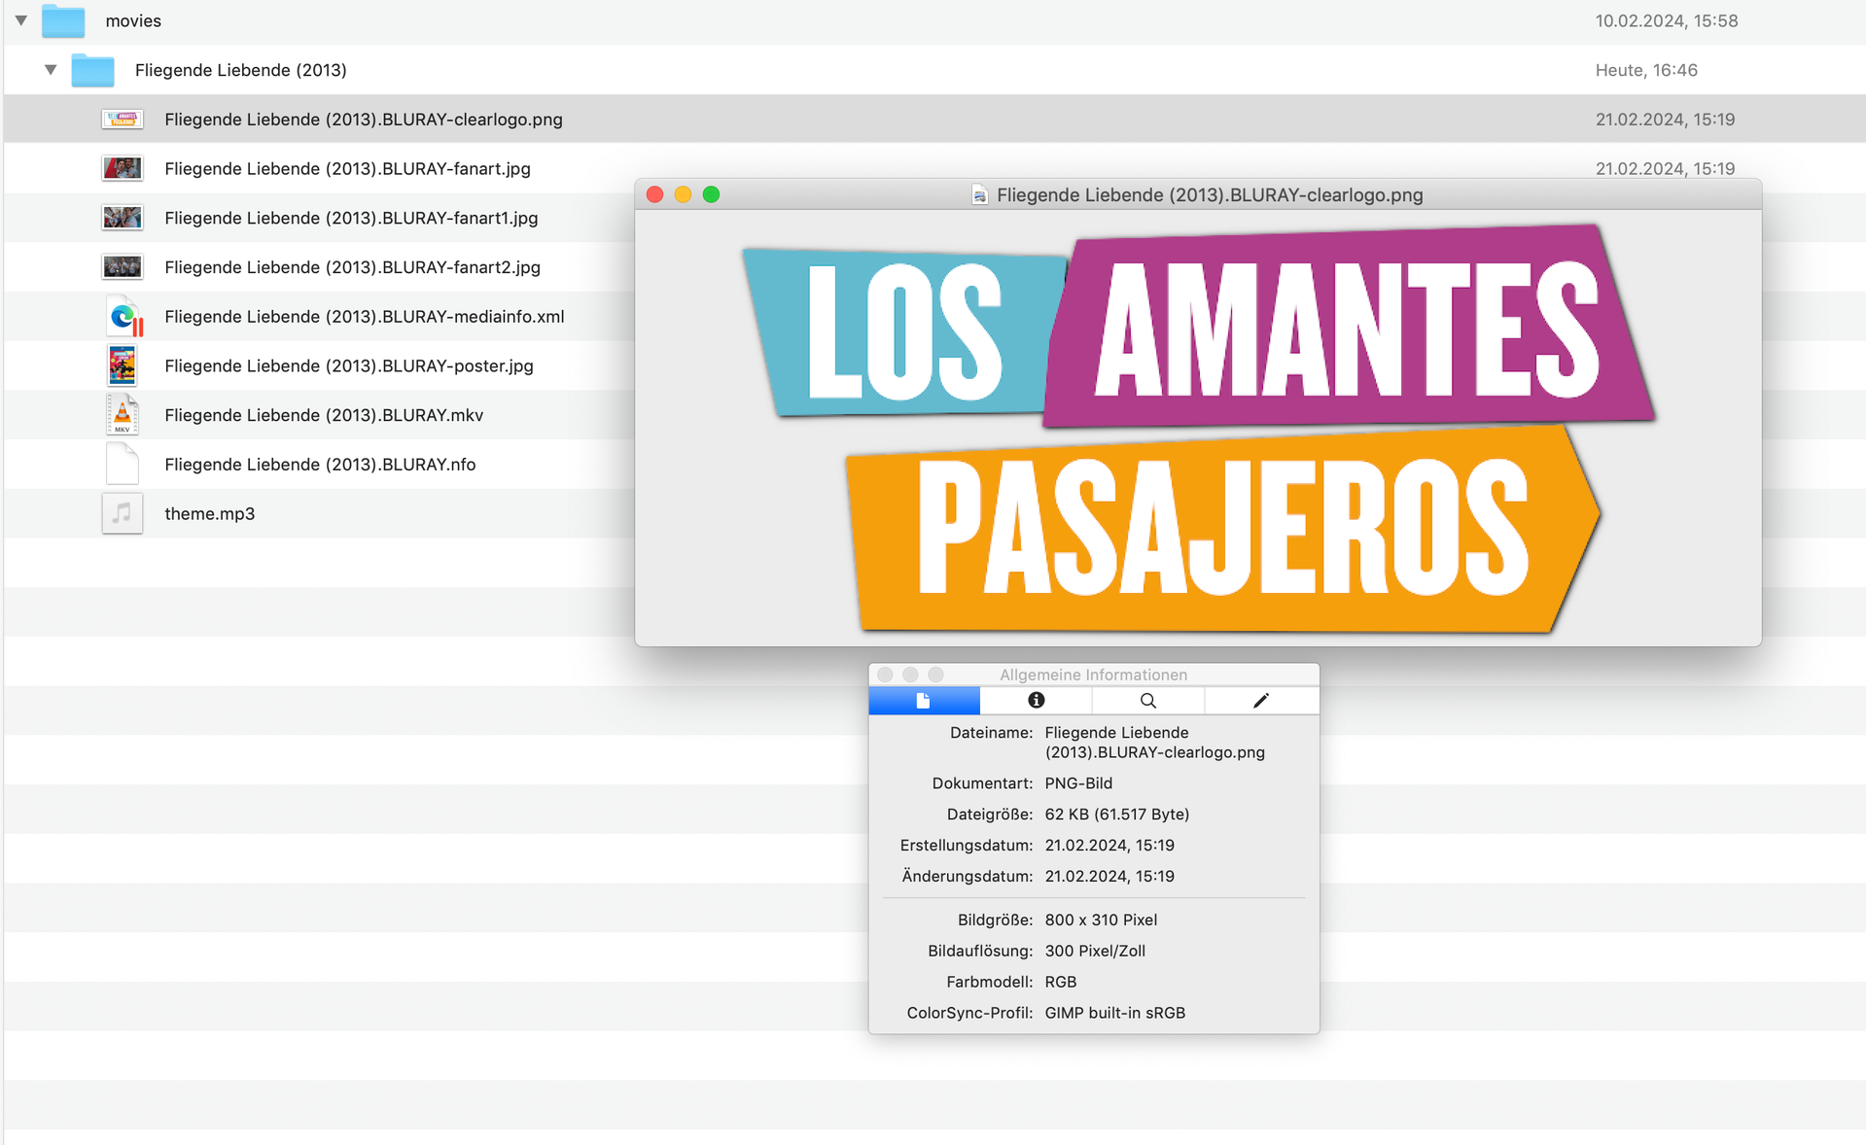
Task: Click the RGB color model value
Action: click(1061, 982)
